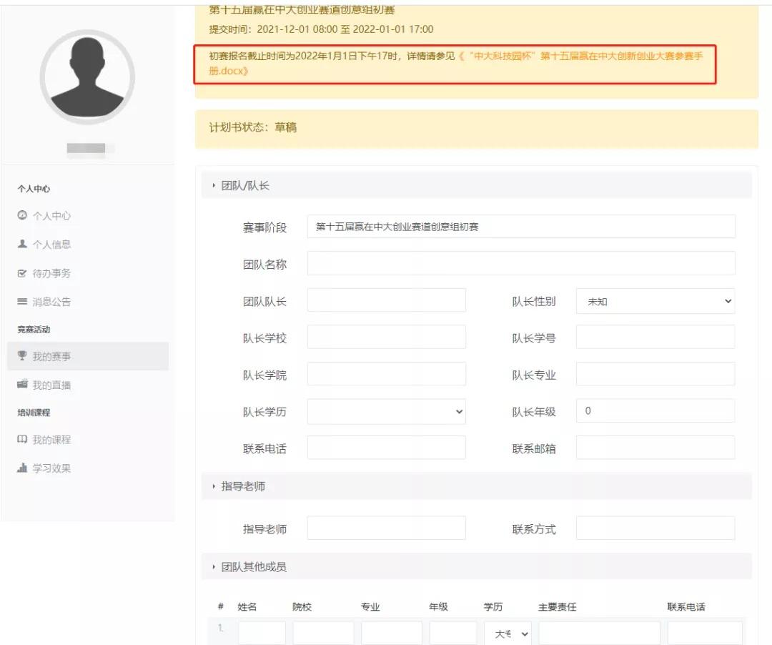Click the 联系邮箱 input field
This screenshot has width=772, height=645.
pyautogui.click(x=655, y=448)
